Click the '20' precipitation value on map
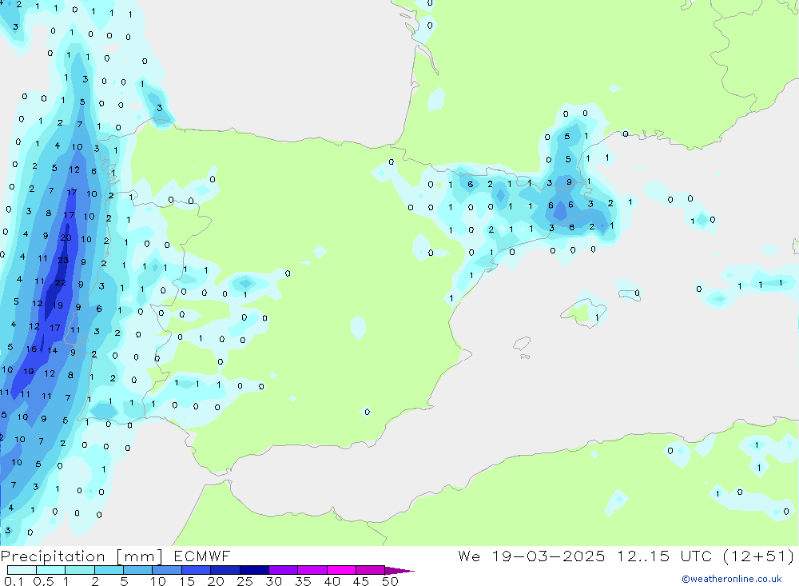Viewport: 799px width, 586px height. click(66, 237)
